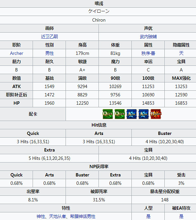The height and width of the screenshot is (220, 196).
Task: Click the 配卡 row label
Action: pos(33,114)
